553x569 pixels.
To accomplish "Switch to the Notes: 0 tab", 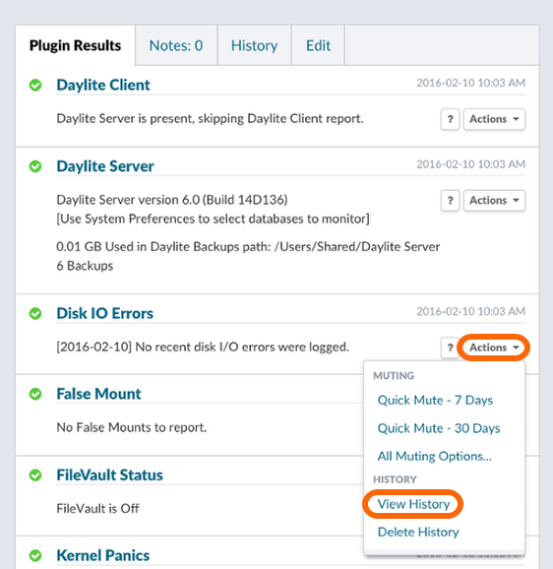I will point(176,45).
